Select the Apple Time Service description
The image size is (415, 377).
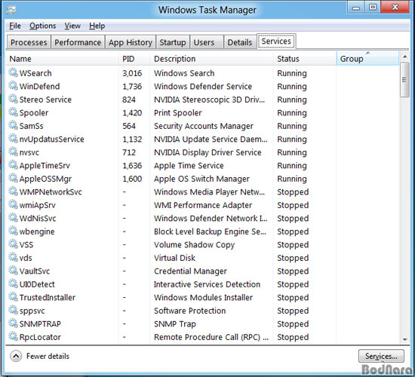tap(189, 166)
